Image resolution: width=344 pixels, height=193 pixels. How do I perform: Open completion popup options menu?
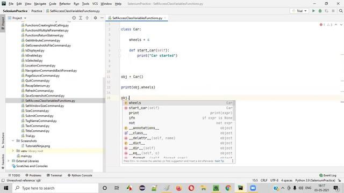[x=233, y=161]
